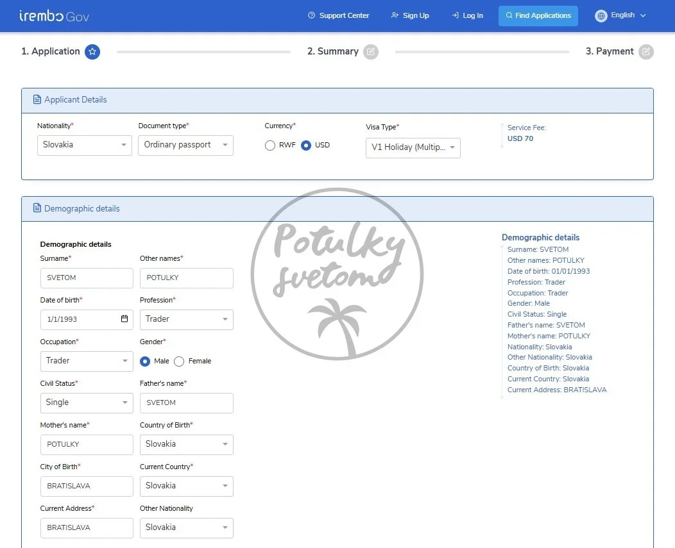This screenshot has height=548, width=675.
Task: Expand the Profession dropdown
Action: (x=187, y=320)
